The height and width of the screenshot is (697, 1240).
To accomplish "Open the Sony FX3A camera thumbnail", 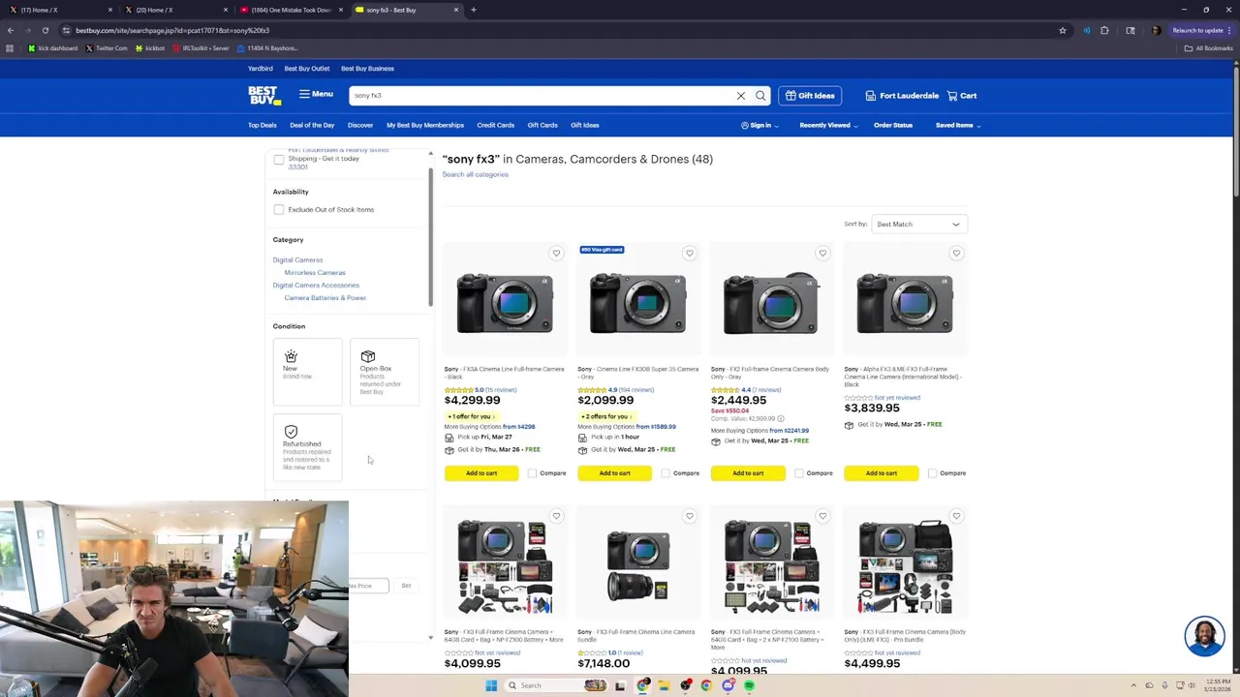I will 505,303.
